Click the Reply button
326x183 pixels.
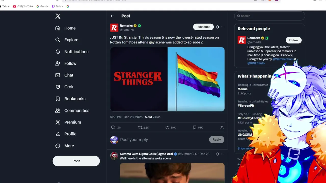tap(217, 140)
